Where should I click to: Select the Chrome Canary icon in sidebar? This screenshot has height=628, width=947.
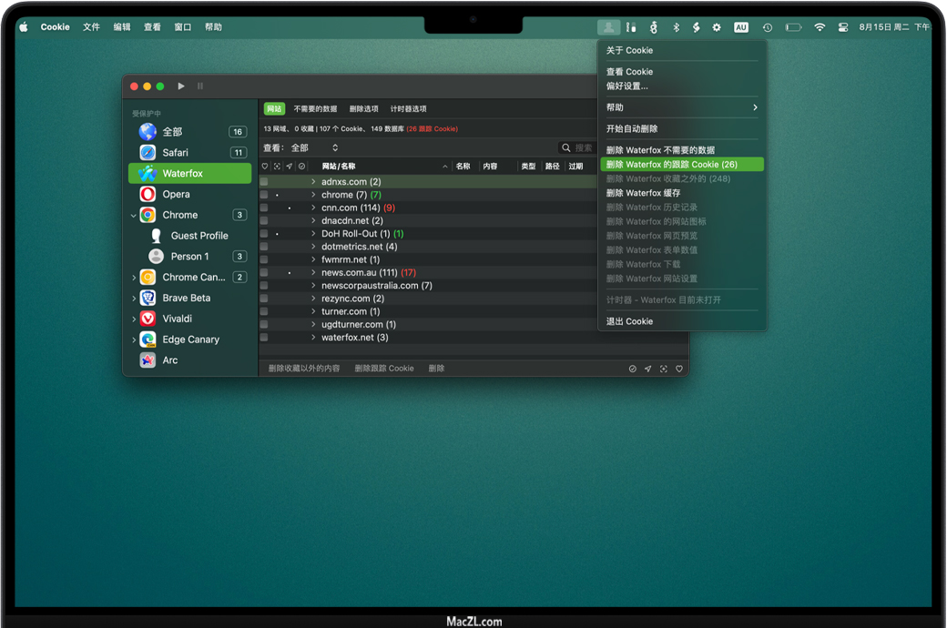coord(148,278)
